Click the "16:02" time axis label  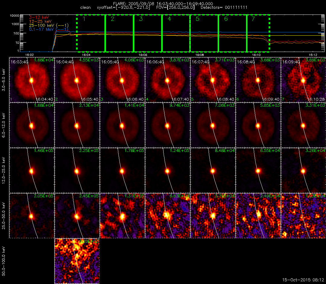click(29, 55)
